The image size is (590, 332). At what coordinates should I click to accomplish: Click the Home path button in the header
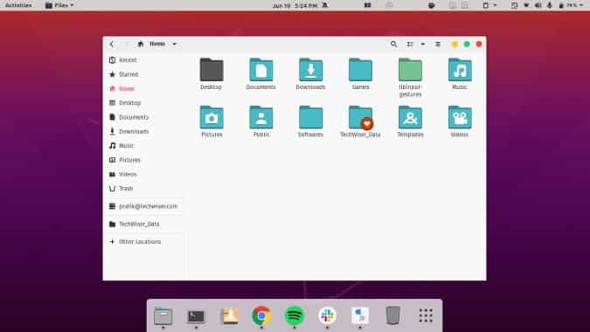coord(151,44)
